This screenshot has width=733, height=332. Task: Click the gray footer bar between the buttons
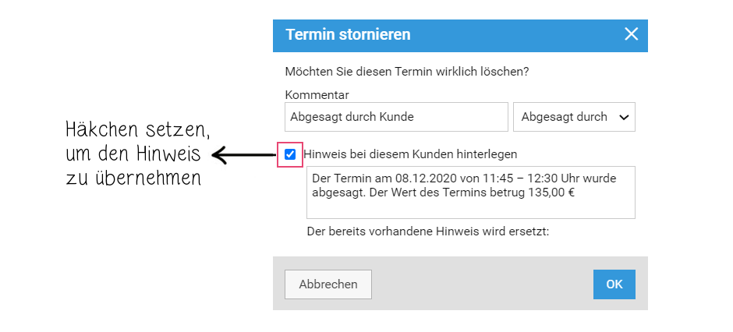point(481,284)
